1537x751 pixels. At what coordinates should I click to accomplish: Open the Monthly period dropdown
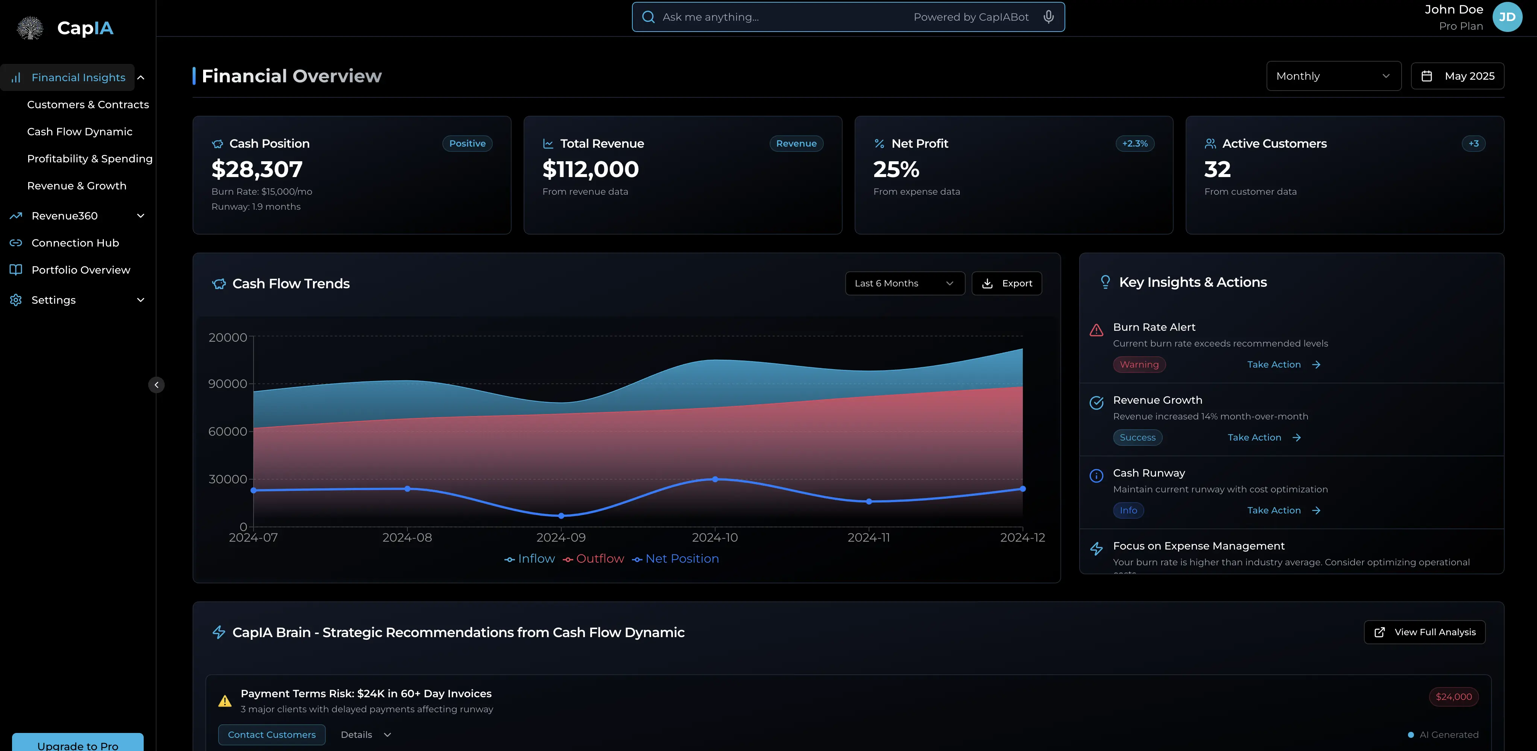[1333, 76]
